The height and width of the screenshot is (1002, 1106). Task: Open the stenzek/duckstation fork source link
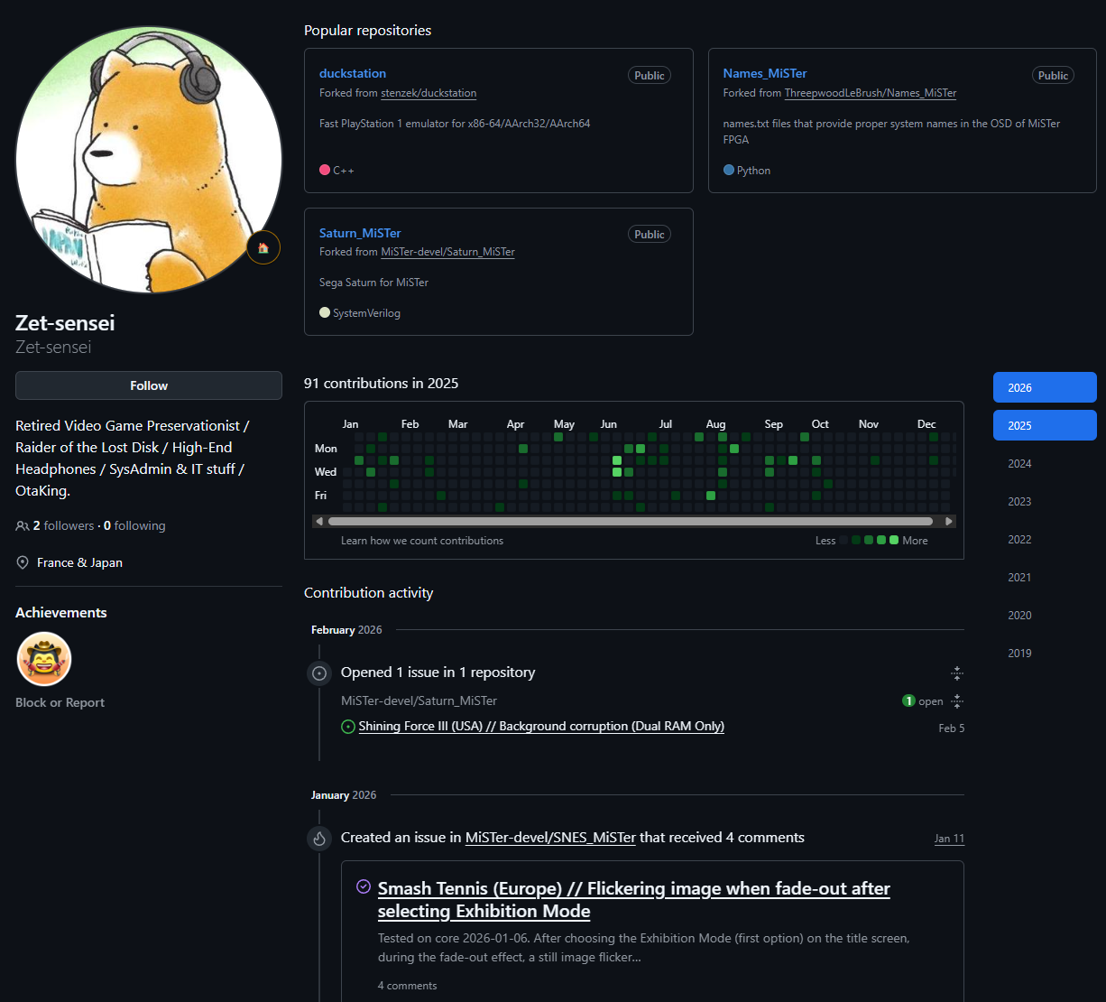point(429,93)
